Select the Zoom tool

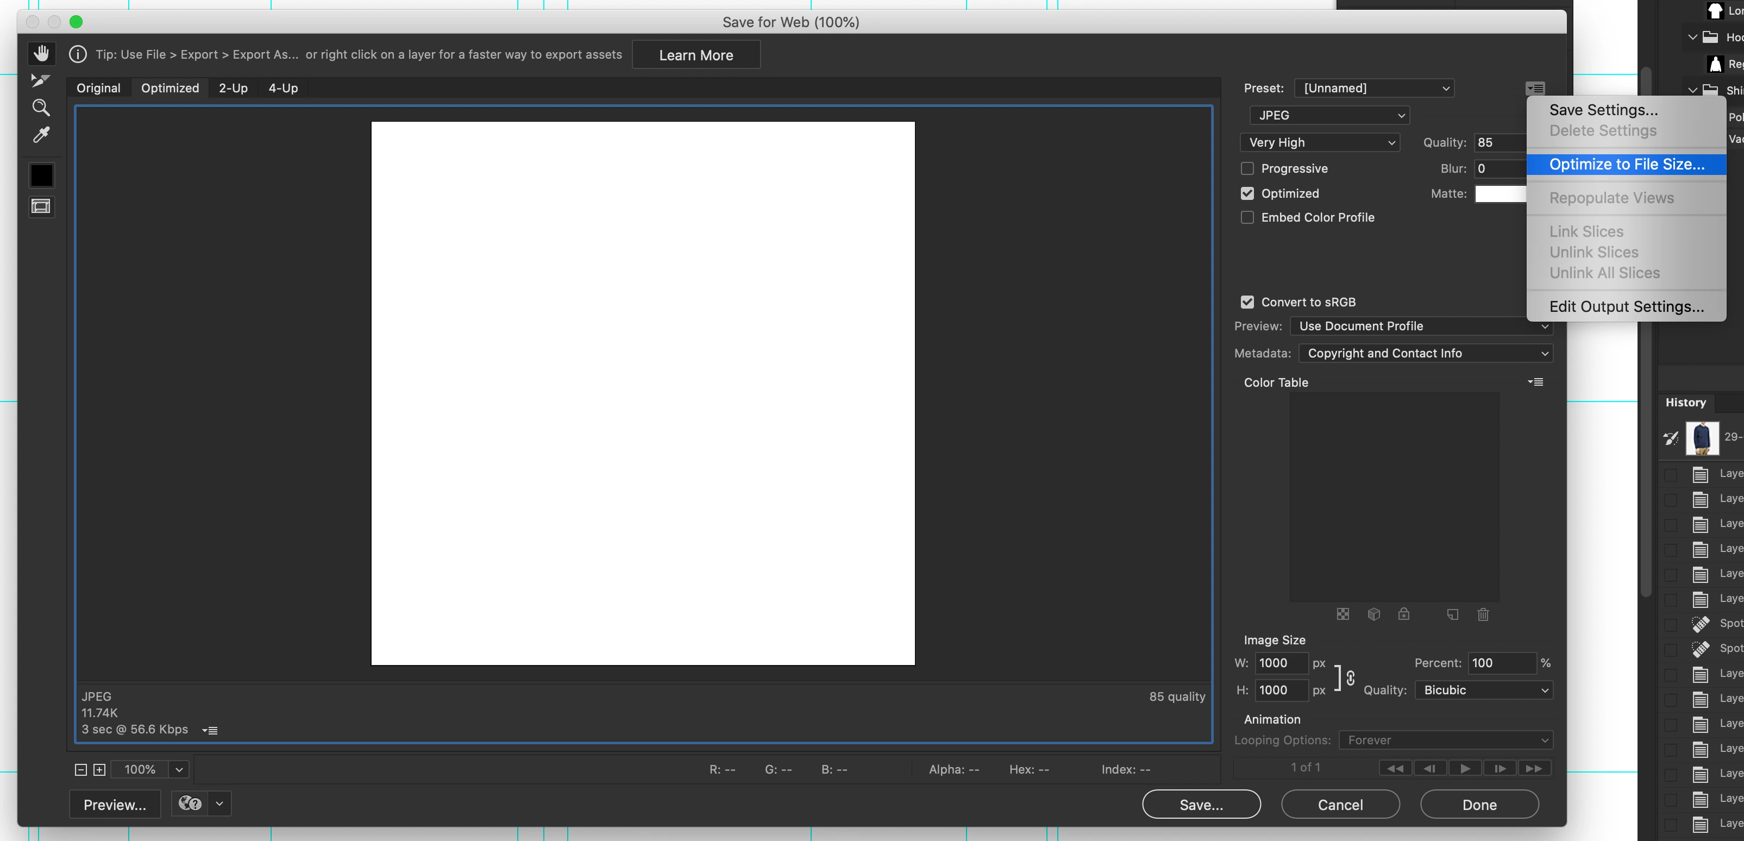pyautogui.click(x=41, y=108)
